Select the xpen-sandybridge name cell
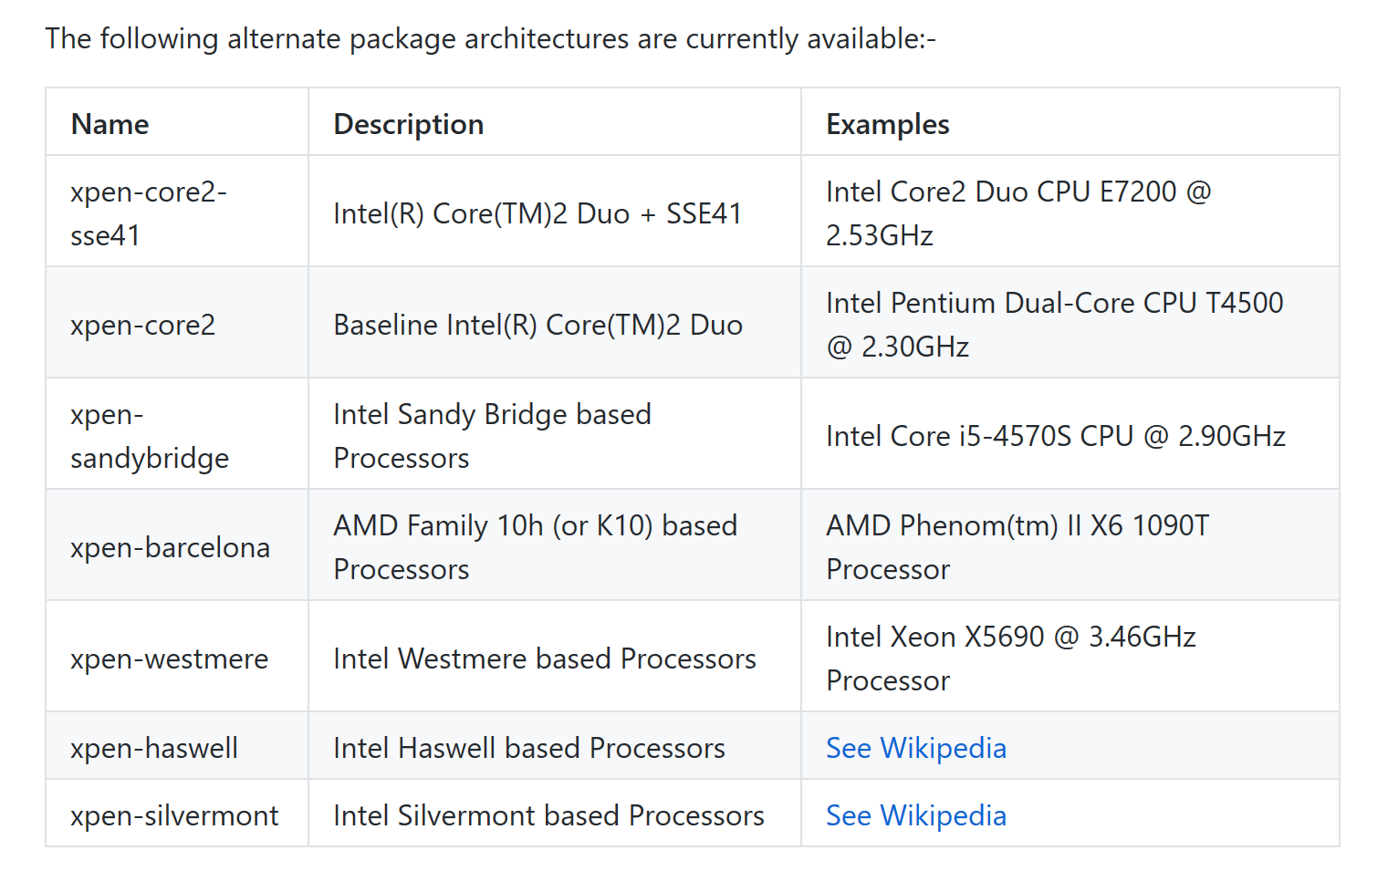 [x=149, y=436]
